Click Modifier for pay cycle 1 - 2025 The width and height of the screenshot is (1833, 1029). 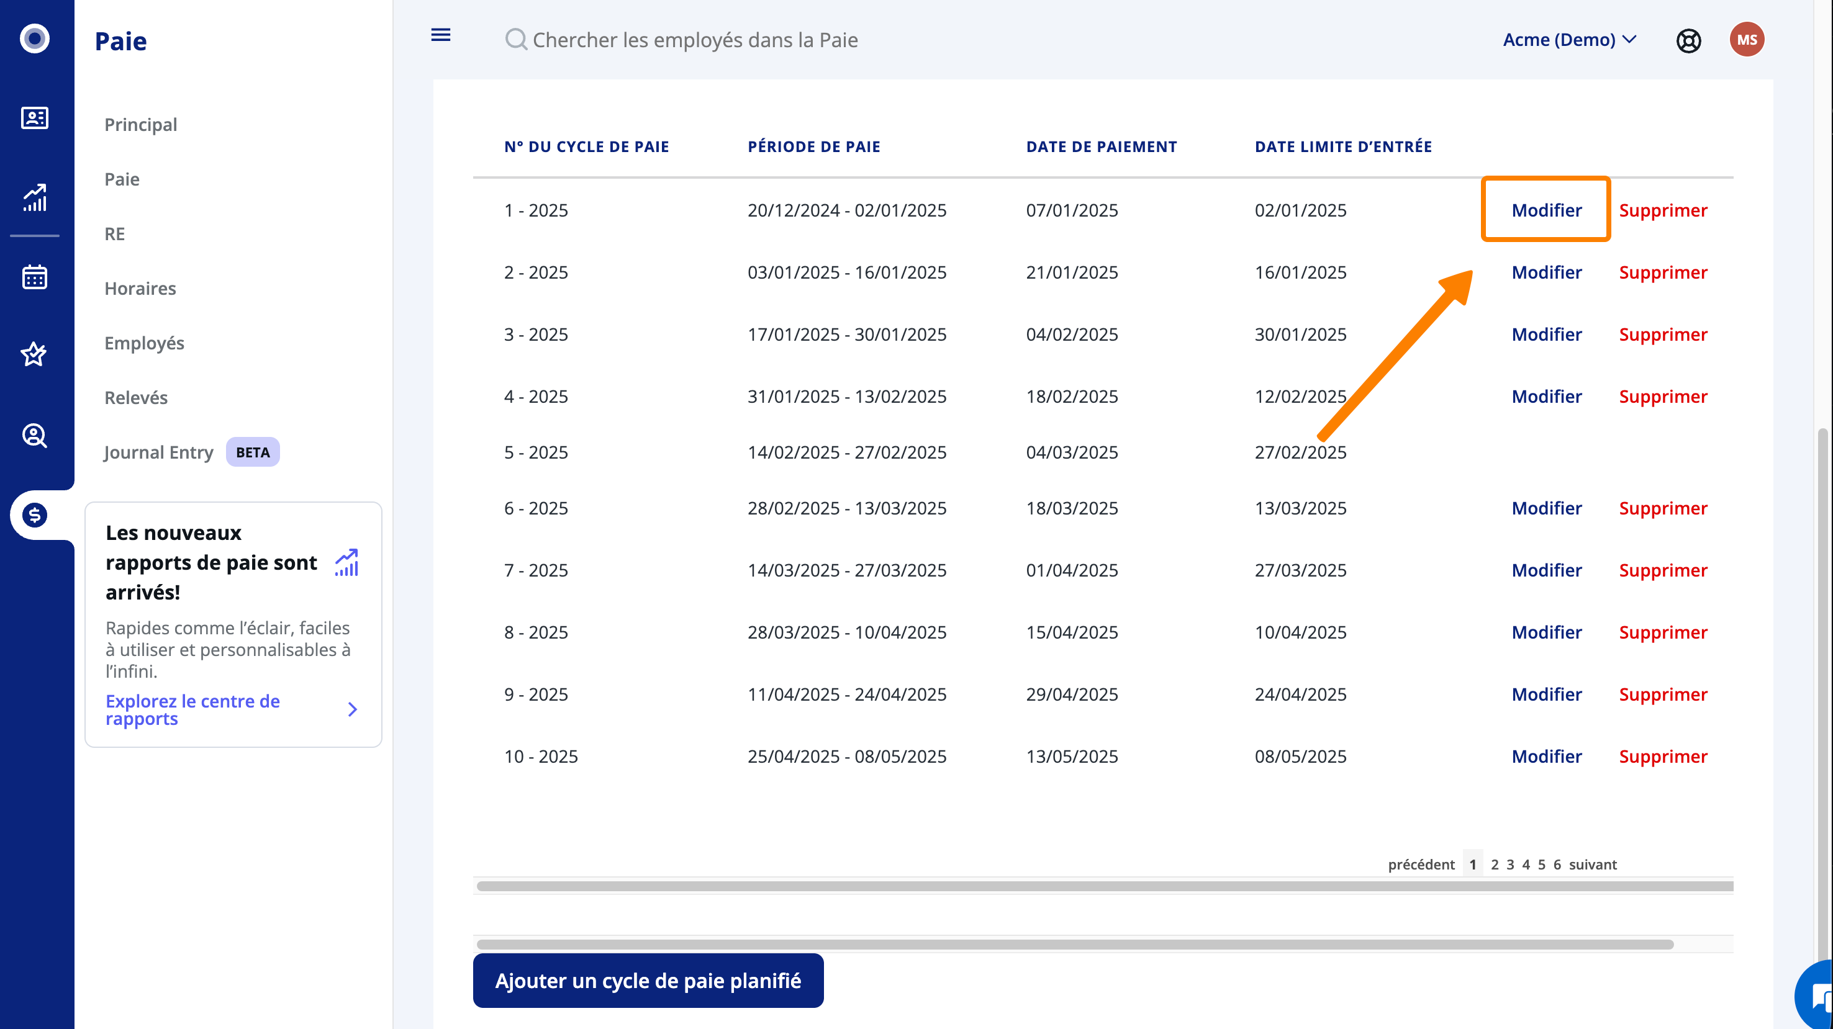coord(1546,210)
